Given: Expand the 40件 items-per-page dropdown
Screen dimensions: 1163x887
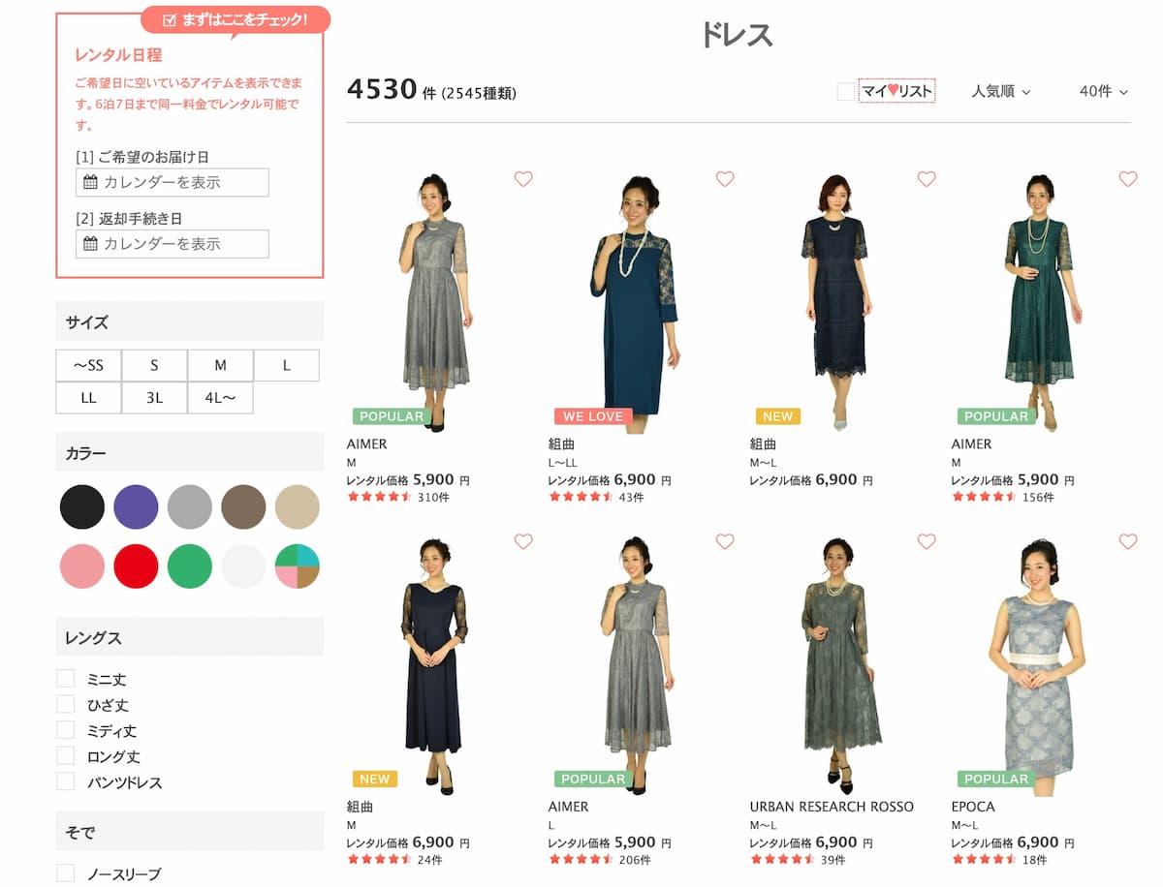Looking at the screenshot, I should (x=1103, y=92).
